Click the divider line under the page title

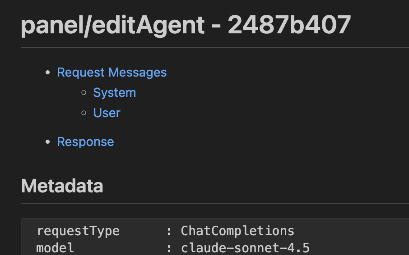click(x=215, y=47)
